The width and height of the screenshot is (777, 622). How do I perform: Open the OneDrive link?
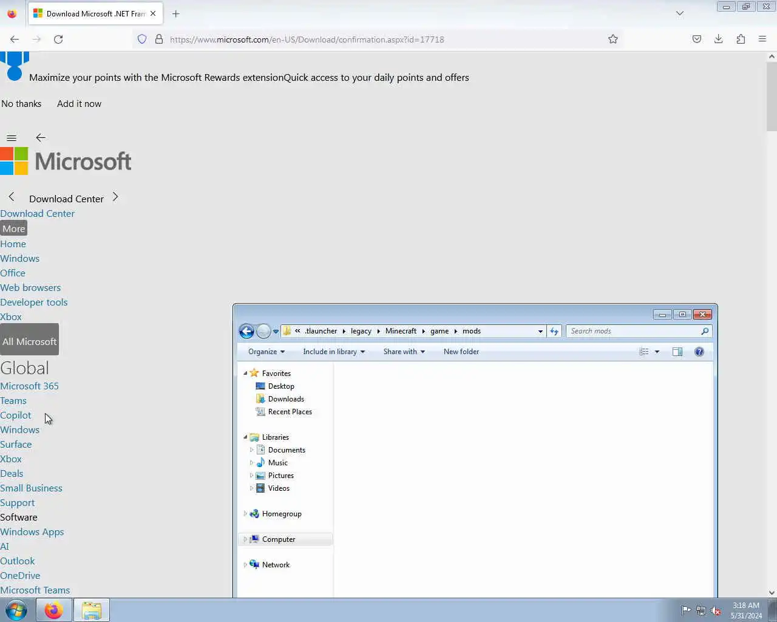pyautogui.click(x=20, y=576)
